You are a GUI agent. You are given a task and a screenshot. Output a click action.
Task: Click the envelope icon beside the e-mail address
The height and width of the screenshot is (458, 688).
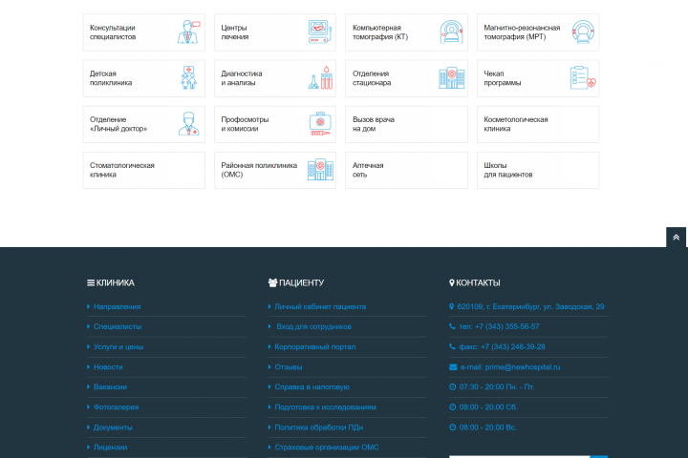pyautogui.click(x=453, y=367)
